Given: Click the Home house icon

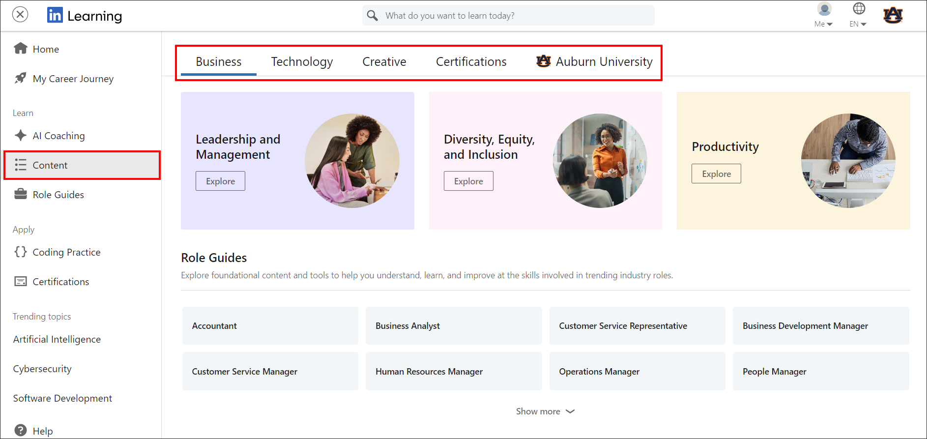Looking at the screenshot, I should tap(21, 49).
